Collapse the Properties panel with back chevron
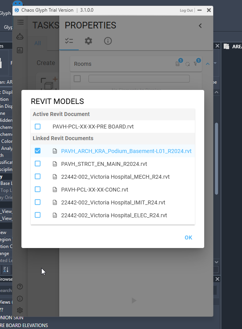The image size is (242, 329). click(200, 26)
